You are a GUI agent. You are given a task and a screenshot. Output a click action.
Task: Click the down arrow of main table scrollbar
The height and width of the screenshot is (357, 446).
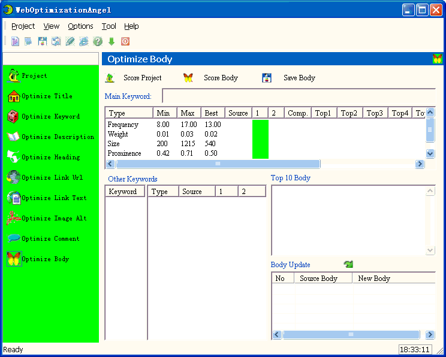[x=430, y=154]
